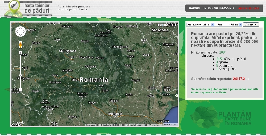Click the Piatra Neamț city label
This screenshot has height=136, width=266.
120,47
